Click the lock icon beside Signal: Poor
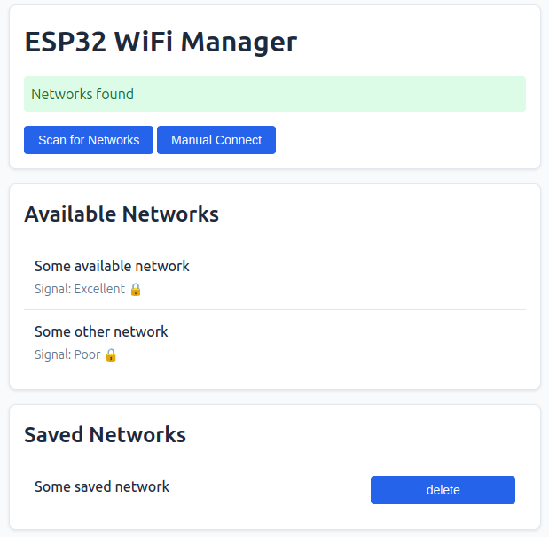 pos(111,354)
